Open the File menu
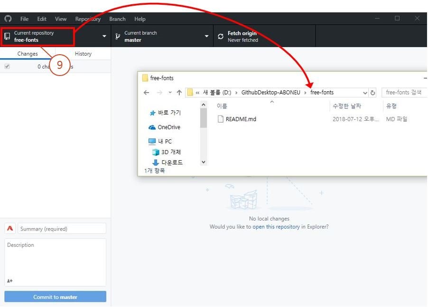This screenshot has height=307, width=428. (x=24, y=19)
